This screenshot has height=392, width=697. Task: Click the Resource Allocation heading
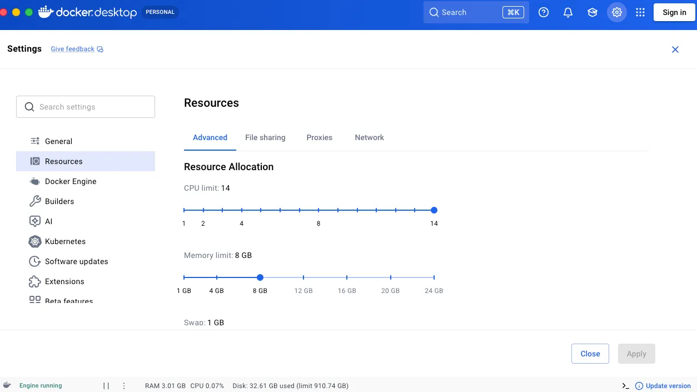click(x=229, y=167)
